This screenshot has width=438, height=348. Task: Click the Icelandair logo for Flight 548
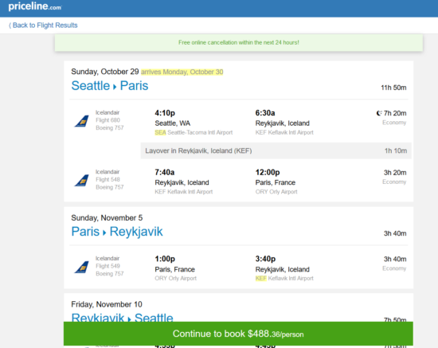tap(81, 181)
